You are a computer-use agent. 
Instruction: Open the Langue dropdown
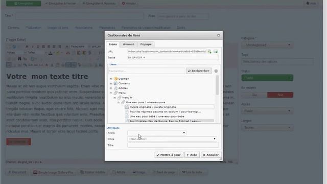click(x=267, y=127)
